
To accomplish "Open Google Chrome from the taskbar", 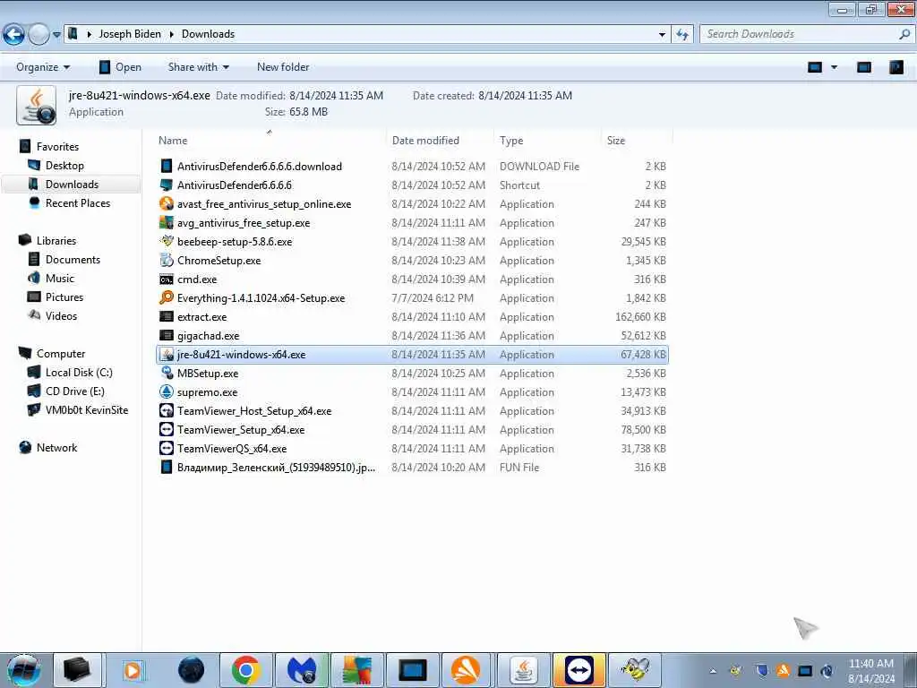I will tap(245, 670).
